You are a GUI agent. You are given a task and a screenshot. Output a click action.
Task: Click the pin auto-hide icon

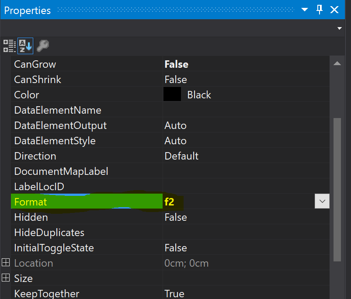(320, 10)
